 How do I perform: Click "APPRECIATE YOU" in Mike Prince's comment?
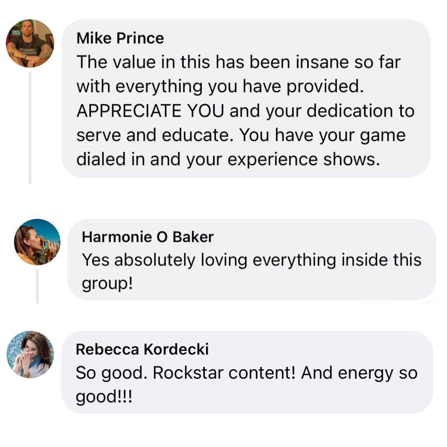coord(150,111)
